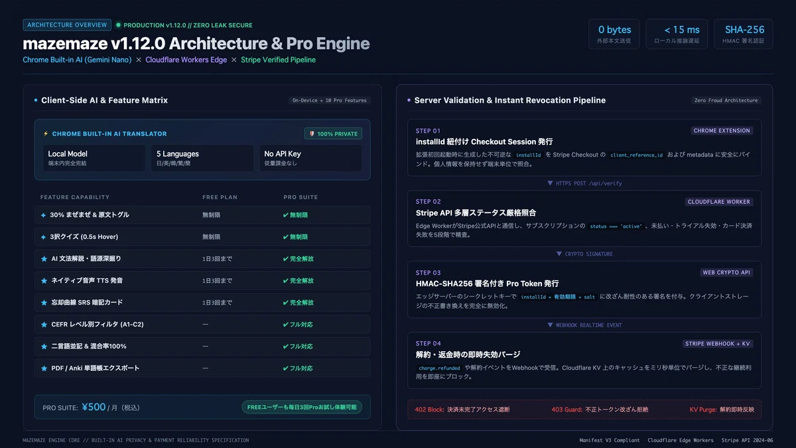The image size is (796, 448).
Task: Click the down arrow beside WEBHOOK REALTIME EVENT
Action: pyautogui.click(x=550, y=325)
